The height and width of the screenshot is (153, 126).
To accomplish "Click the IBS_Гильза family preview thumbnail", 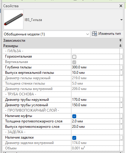I will [x=13, y=19].
